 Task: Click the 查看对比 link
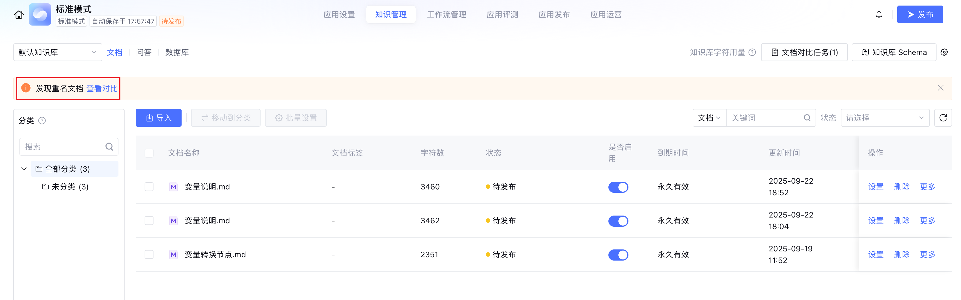tap(102, 88)
